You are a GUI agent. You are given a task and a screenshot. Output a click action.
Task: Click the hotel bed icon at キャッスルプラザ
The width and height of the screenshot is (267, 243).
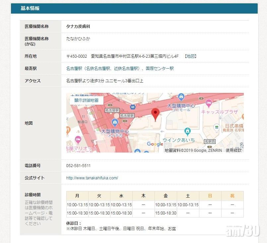click(x=209, y=102)
